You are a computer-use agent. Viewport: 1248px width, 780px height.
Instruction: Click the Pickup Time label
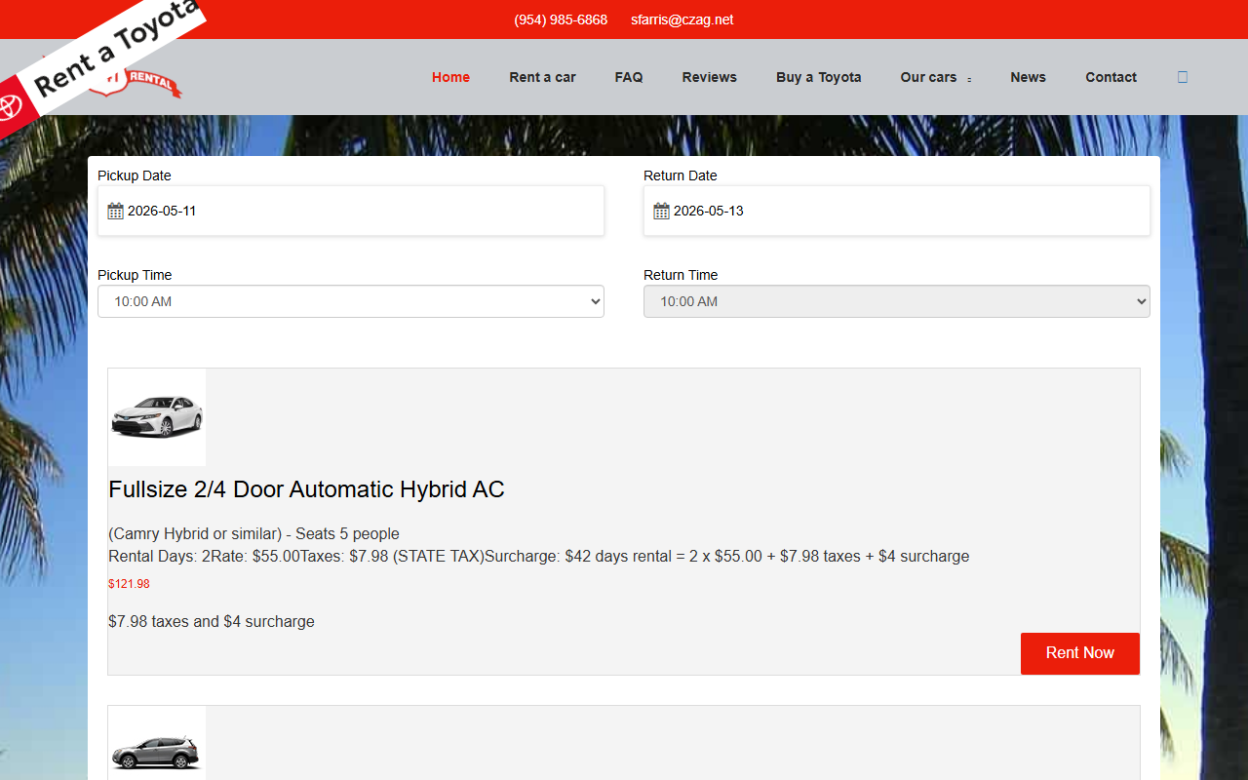click(135, 275)
